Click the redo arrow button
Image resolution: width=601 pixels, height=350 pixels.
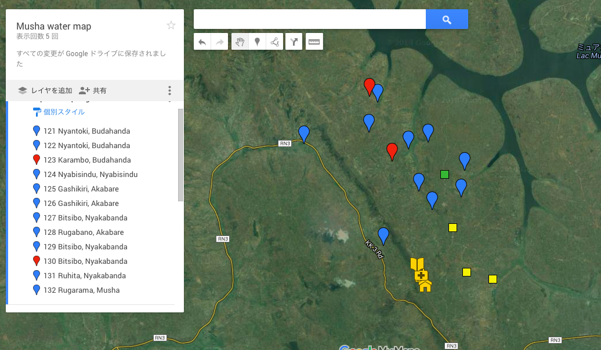pos(220,42)
